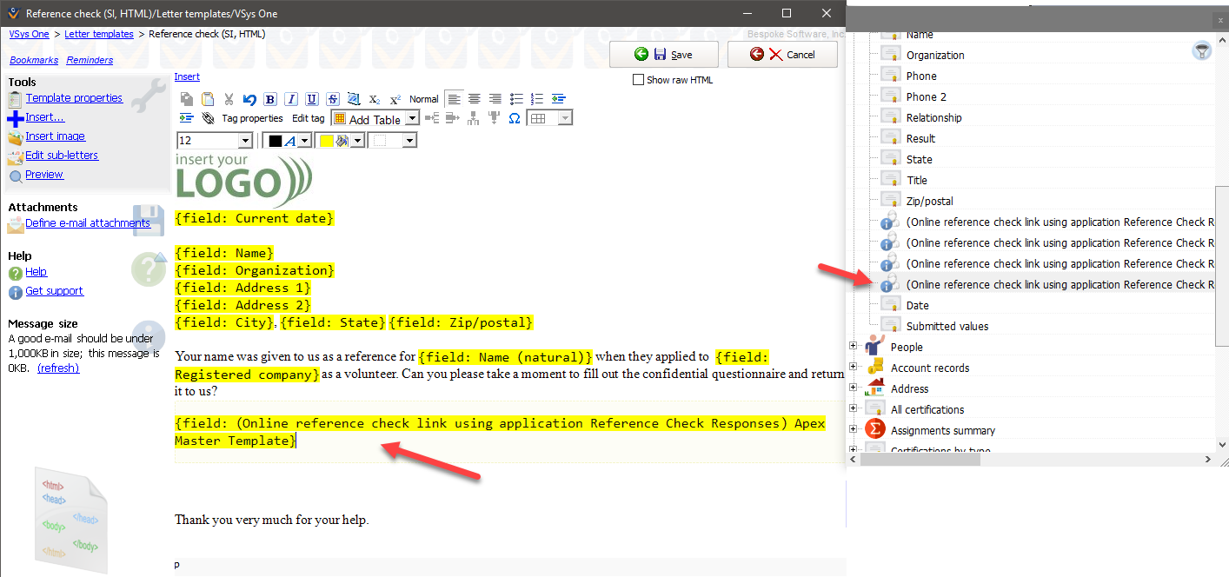Click the Cancel button
Screen dimensions: 1229x577
coord(782,54)
